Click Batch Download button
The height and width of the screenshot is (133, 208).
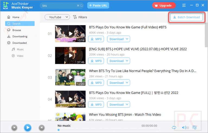coord(187,17)
